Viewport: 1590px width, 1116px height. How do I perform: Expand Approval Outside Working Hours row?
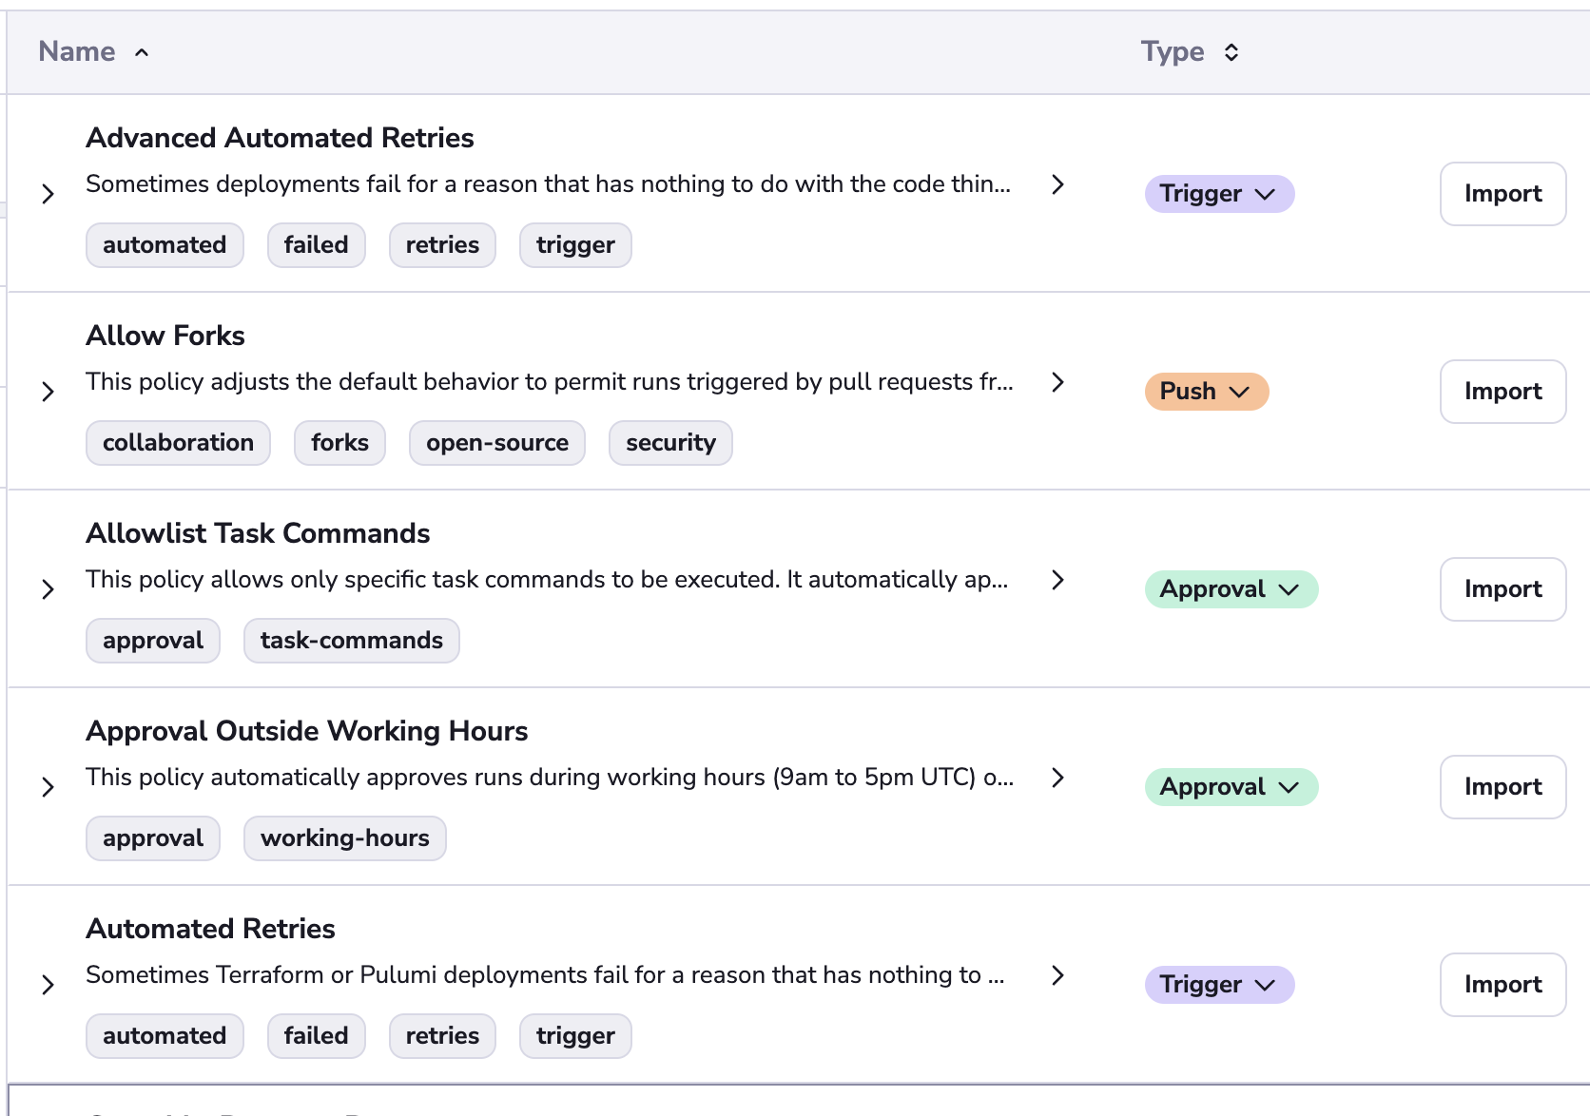48,787
